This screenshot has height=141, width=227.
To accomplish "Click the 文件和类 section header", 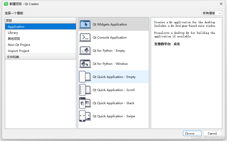I will click(x=41, y=57).
